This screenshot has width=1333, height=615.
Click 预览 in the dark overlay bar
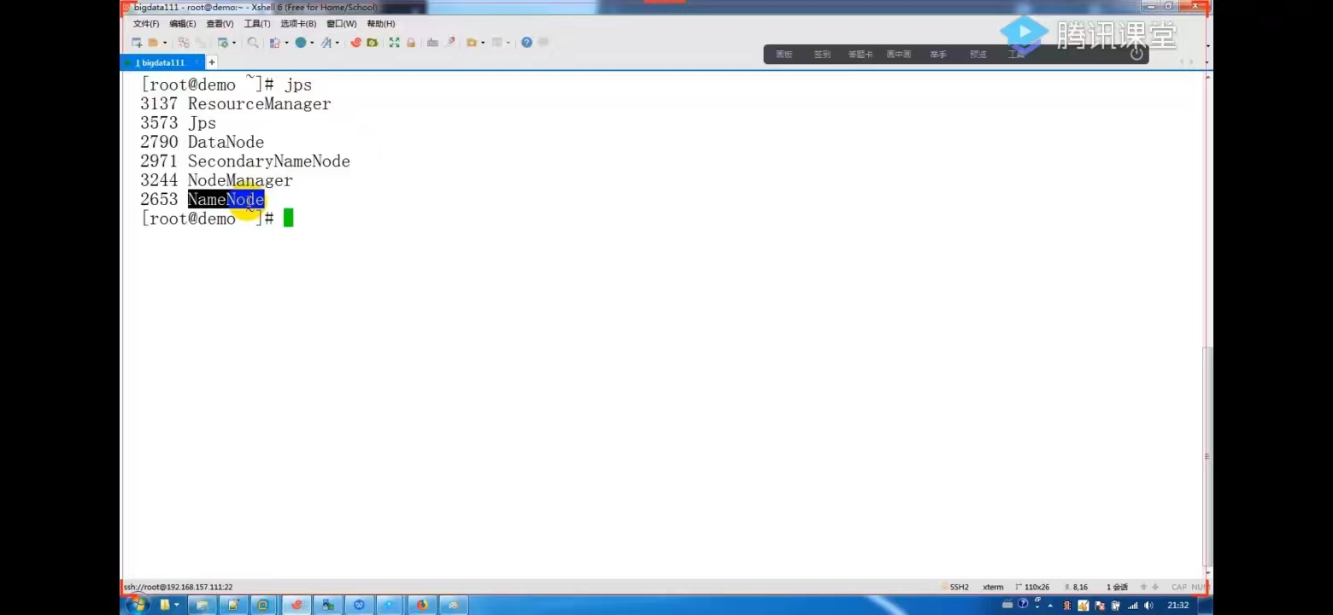click(x=978, y=55)
